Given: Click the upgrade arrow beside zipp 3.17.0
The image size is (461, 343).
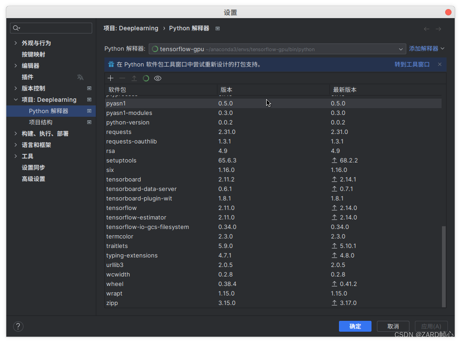Looking at the screenshot, I should coord(334,303).
